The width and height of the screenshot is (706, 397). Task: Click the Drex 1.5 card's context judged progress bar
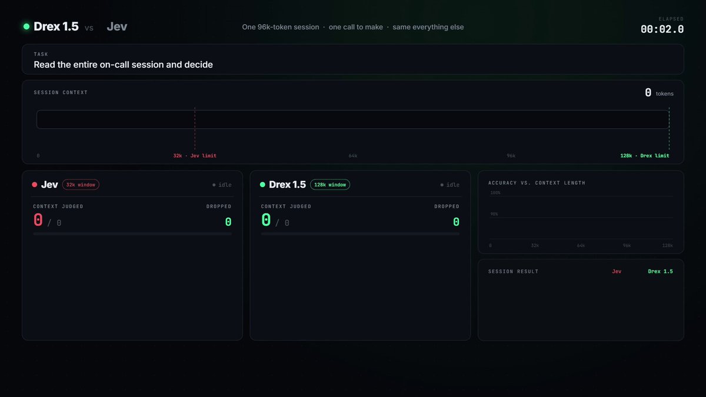360,233
